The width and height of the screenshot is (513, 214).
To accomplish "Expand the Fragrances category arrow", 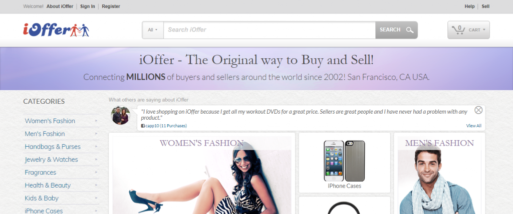I will click(x=96, y=172).
